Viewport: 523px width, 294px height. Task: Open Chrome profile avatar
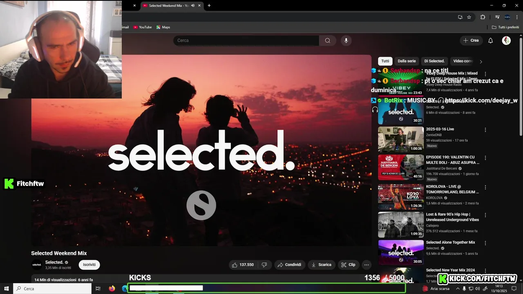507,17
